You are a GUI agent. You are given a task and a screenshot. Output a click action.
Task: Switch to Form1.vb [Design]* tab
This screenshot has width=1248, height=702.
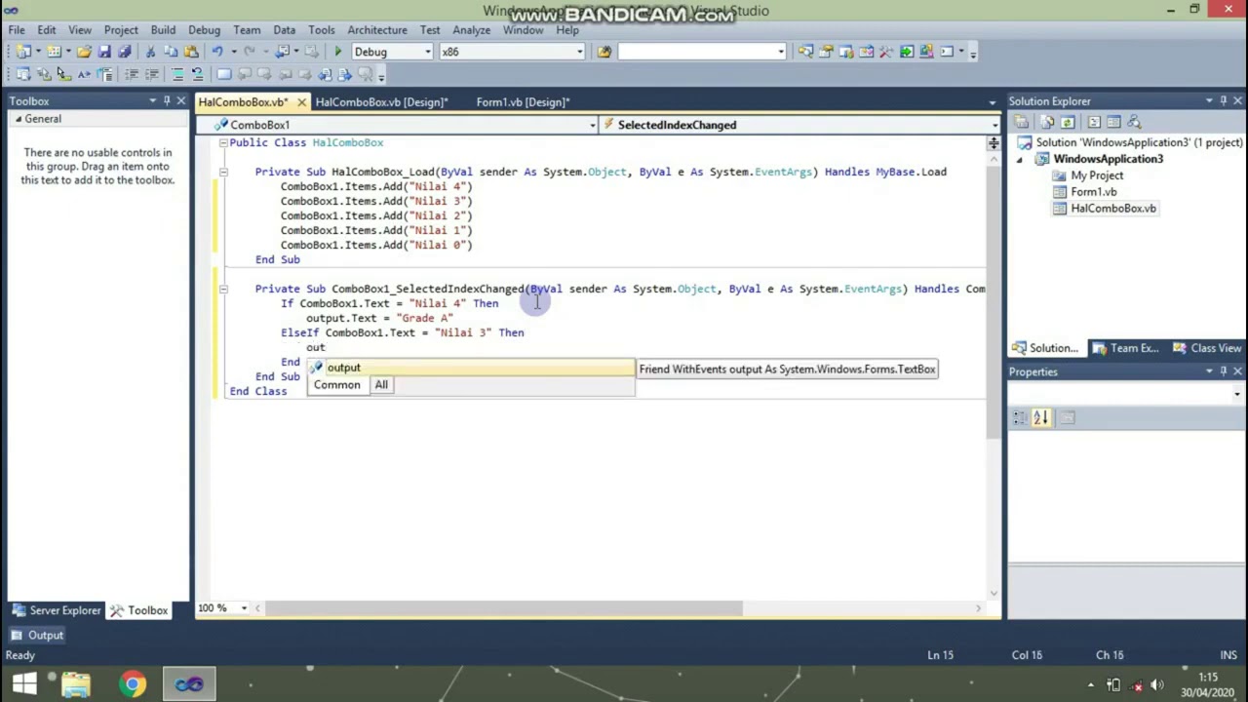pyautogui.click(x=523, y=101)
